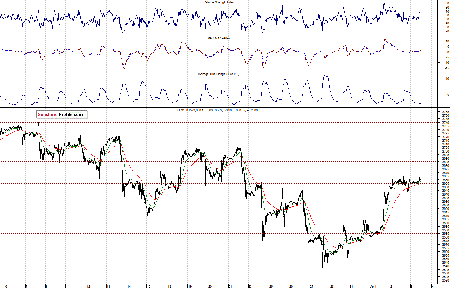Click the Average True Range (1.75110) title
Screen dimensions: 450x288
click(219, 74)
